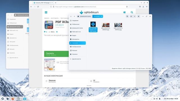Select Музыка in back file manager
The image size is (180, 101).
(15, 49)
